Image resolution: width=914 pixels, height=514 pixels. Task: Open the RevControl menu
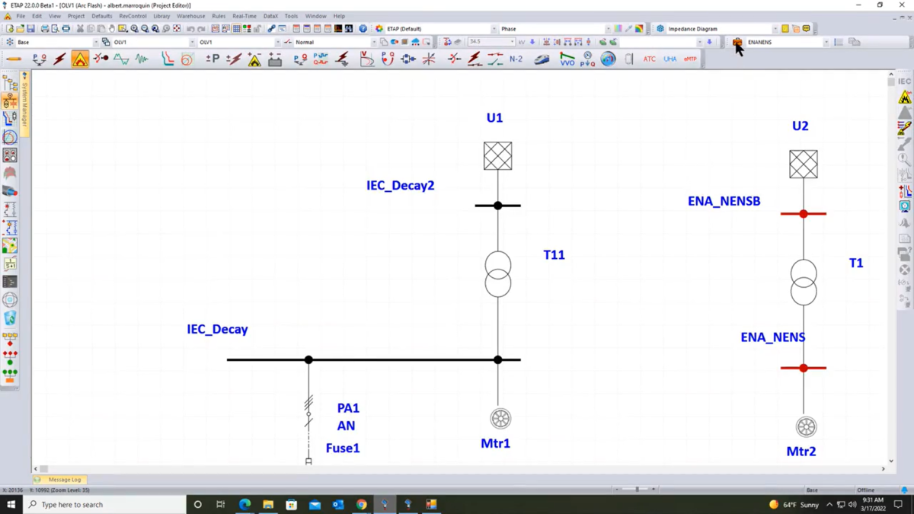(133, 16)
